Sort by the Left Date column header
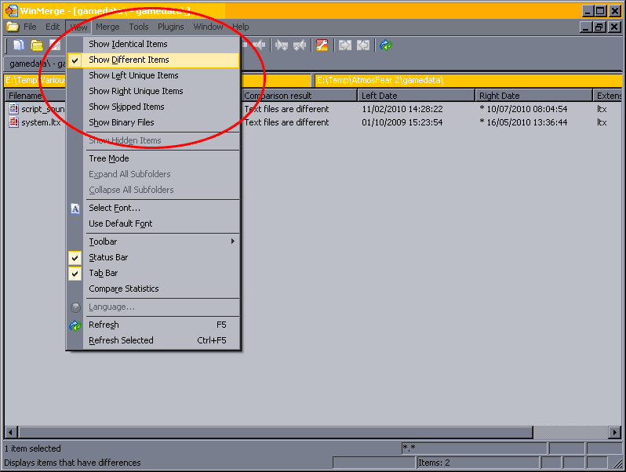The height and width of the screenshot is (472, 626). click(x=417, y=96)
